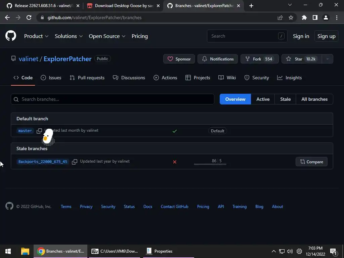The width and height of the screenshot is (344, 258).
Task: Open the Projects tab
Action: (198, 78)
